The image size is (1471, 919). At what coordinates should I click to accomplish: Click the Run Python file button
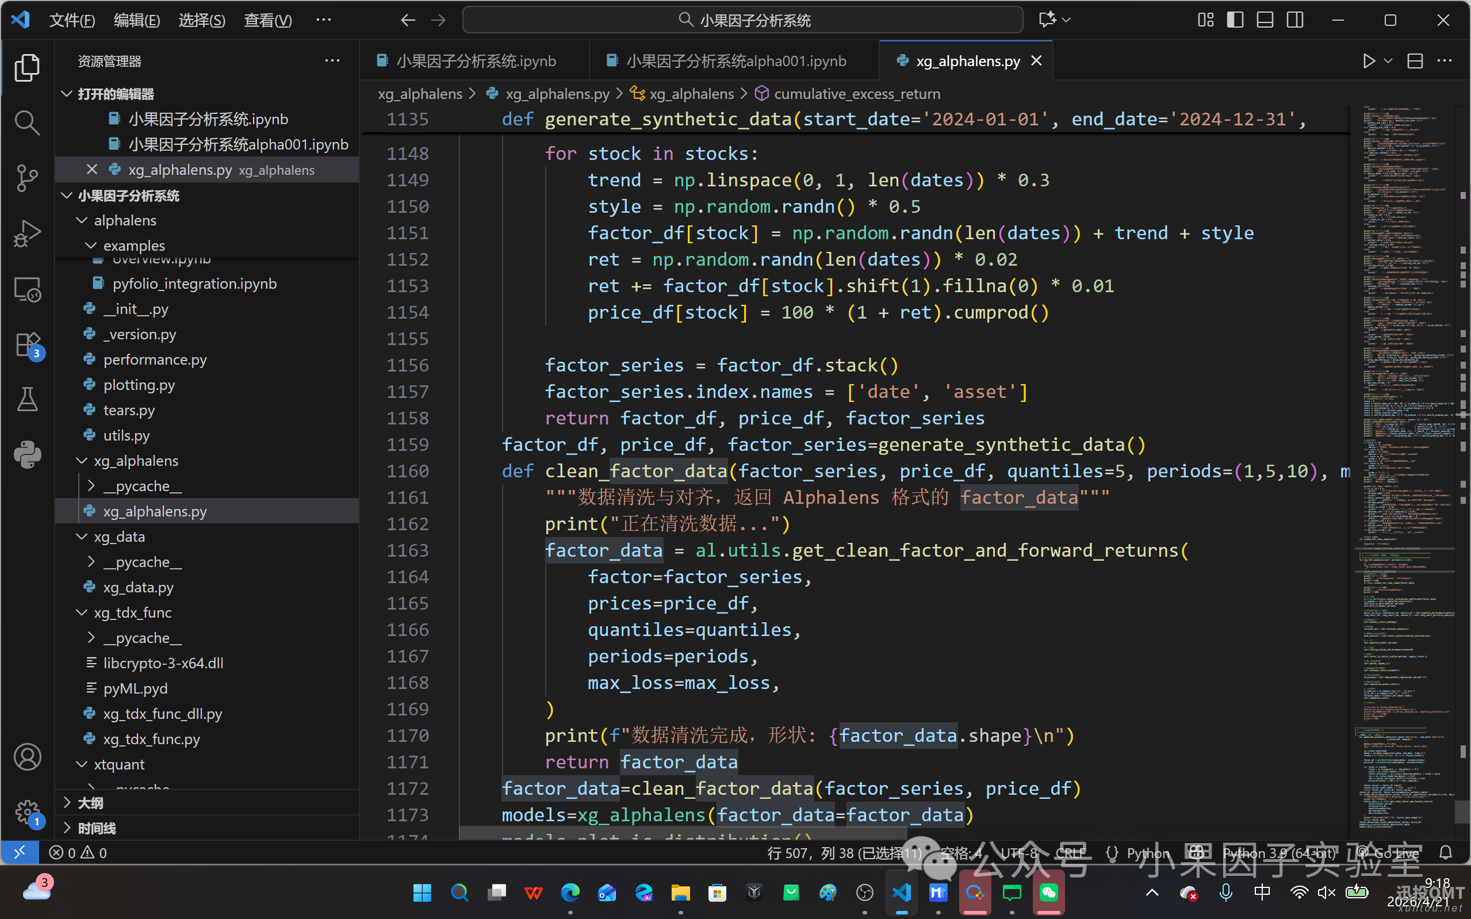(1368, 61)
